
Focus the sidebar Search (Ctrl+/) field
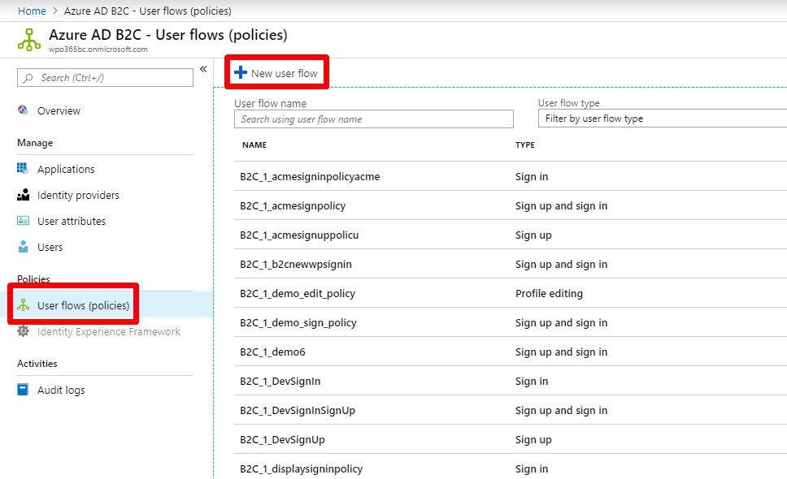point(105,78)
